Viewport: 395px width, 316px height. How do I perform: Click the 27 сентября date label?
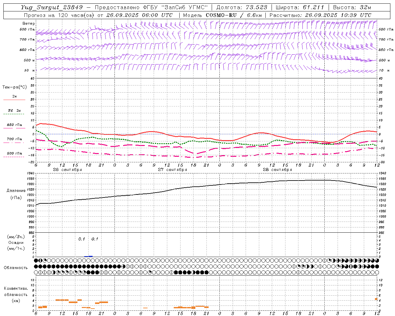point(173,170)
